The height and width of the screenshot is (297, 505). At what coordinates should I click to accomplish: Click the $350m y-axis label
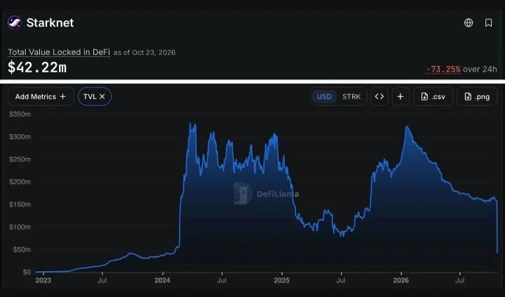click(20, 114)
